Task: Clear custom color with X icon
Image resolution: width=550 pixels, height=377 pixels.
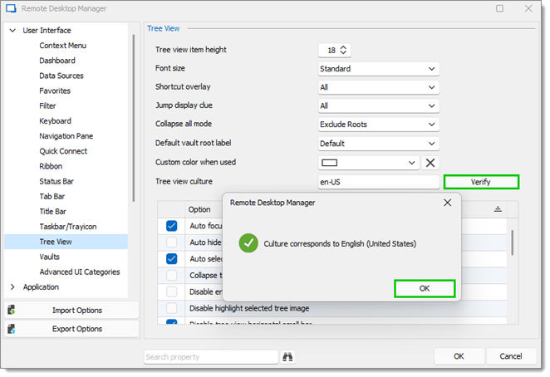Action: 430,163
